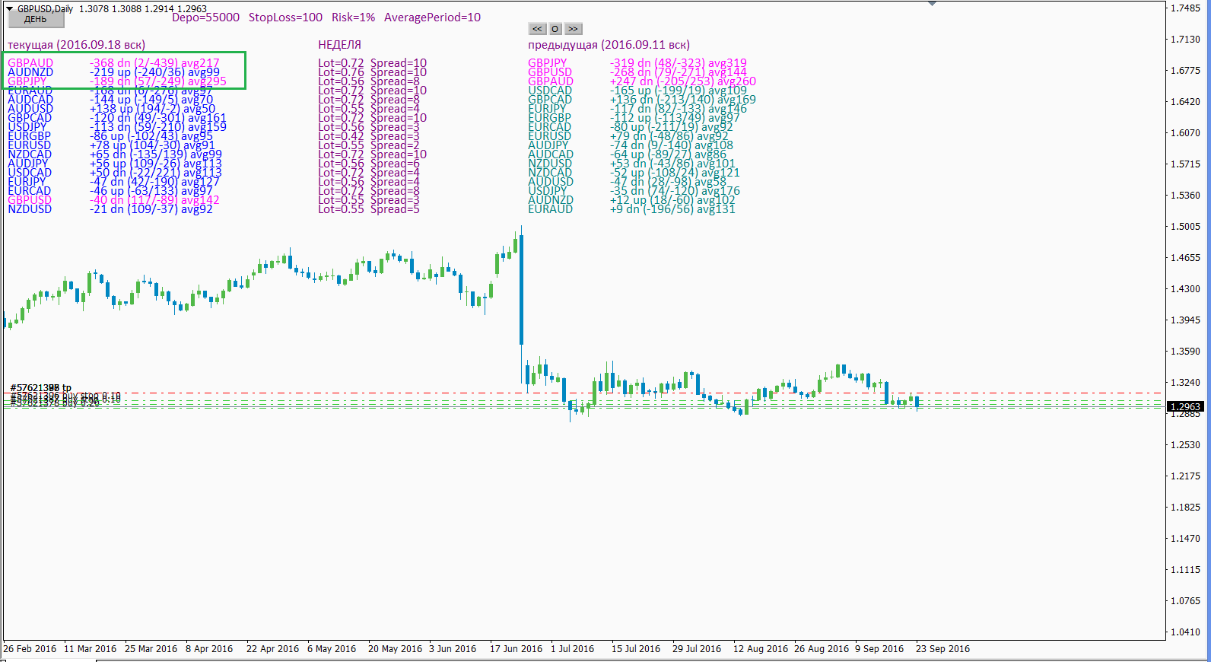Viewport: 1211px width, 662px height.
Task: Click the current price tag 1.2963
Action: (x=1186, y=407)
